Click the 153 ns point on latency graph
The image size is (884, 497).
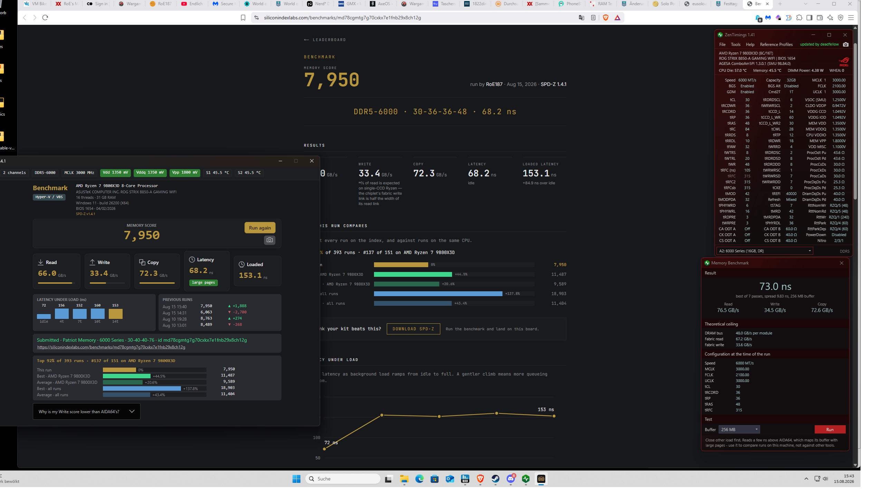tap(554, 416)
